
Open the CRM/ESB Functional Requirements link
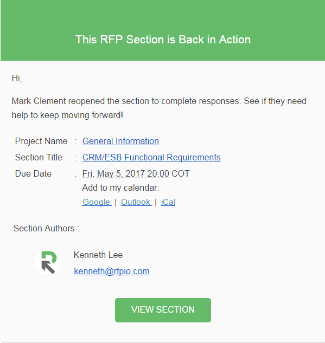[151, 158]
